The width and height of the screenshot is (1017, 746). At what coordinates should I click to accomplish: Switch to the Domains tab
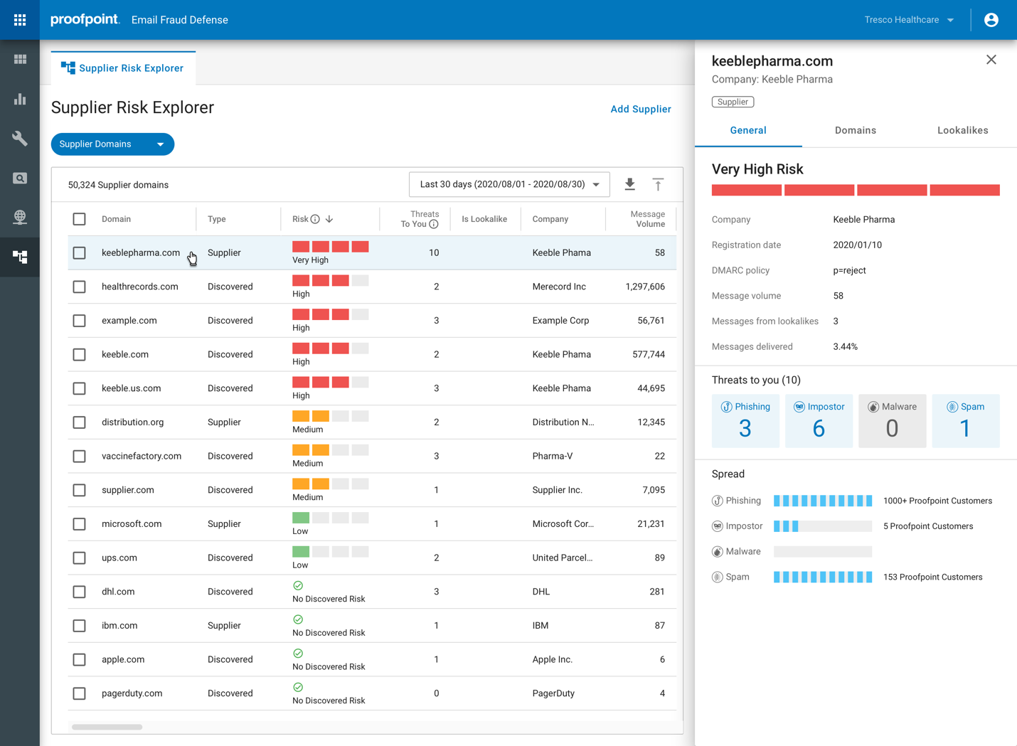[855, 130]
